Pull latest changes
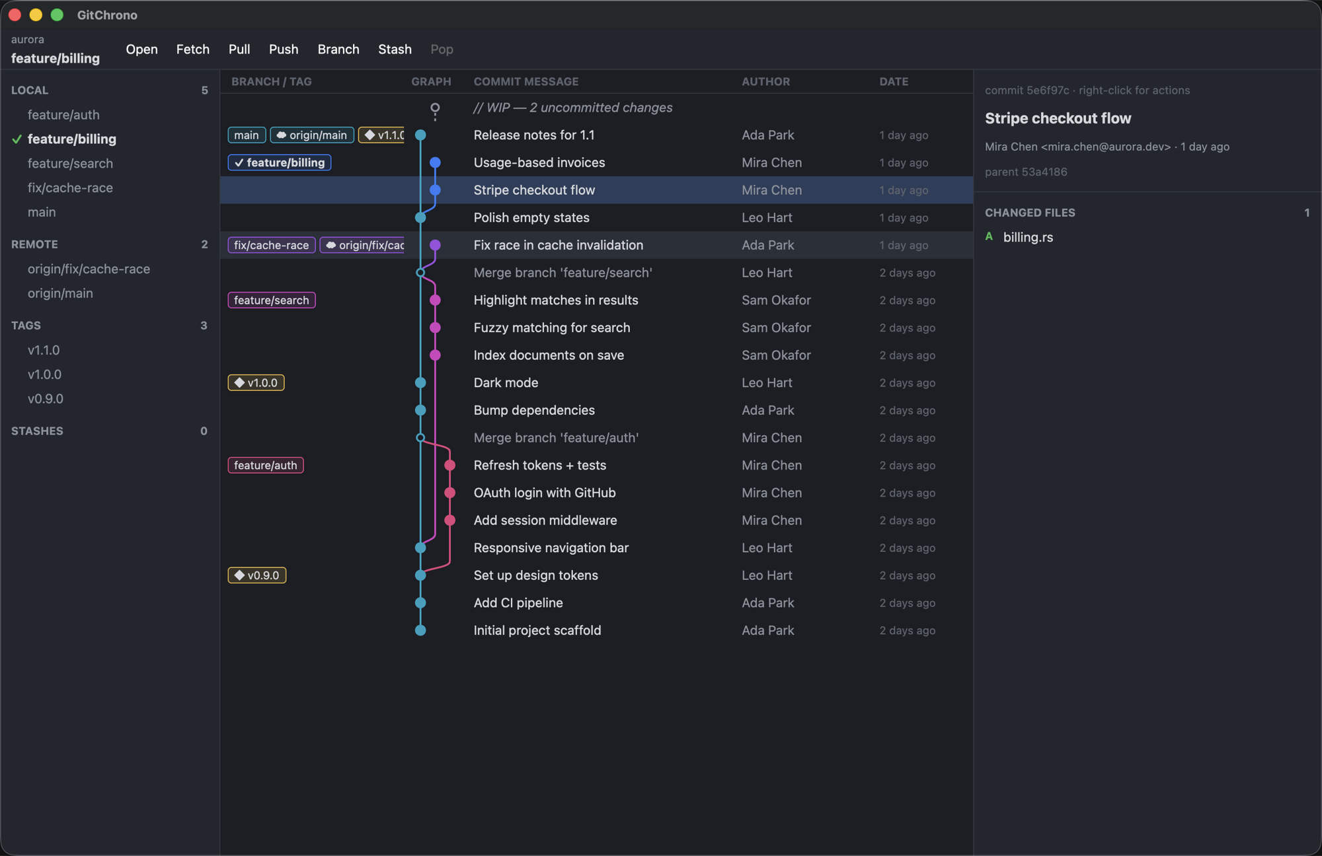The image size is (1322, 856). (x=239, y=50)
